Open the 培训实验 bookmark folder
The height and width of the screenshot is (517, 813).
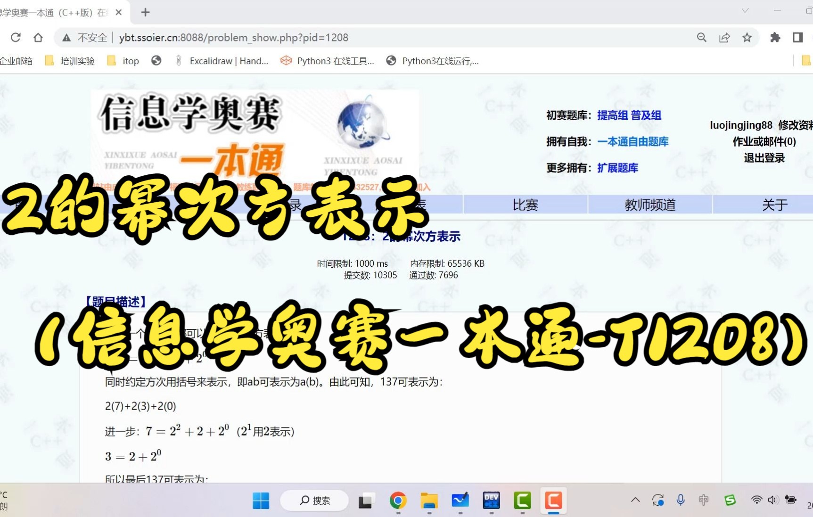point(70,61)
